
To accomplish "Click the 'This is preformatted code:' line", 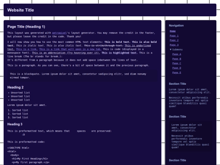I will [x=26, y=142].
